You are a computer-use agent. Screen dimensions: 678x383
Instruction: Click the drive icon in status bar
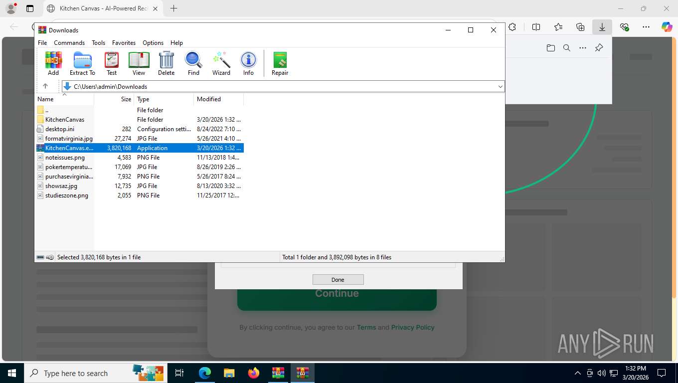40,257
